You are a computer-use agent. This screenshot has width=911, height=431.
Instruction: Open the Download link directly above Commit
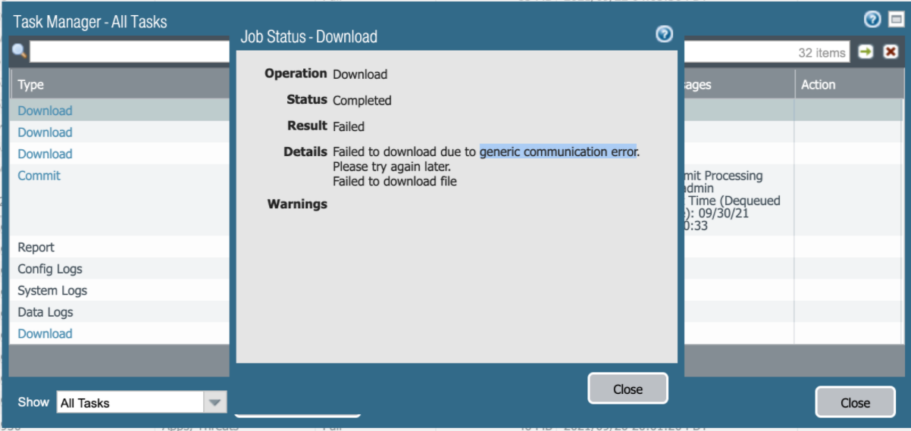coord(45,154)
